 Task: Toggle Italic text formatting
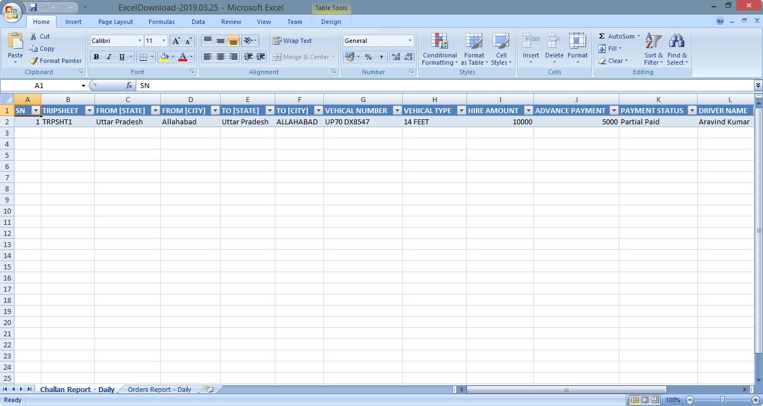(109, 57)
